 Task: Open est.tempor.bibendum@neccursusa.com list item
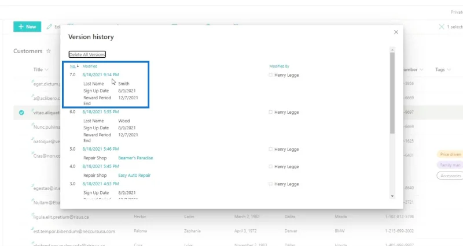click(x=74, y=232)
